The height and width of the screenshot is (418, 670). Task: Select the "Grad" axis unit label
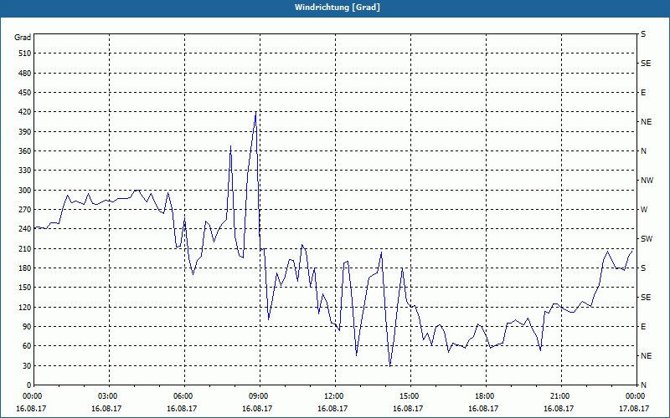(x=23, y=38)
